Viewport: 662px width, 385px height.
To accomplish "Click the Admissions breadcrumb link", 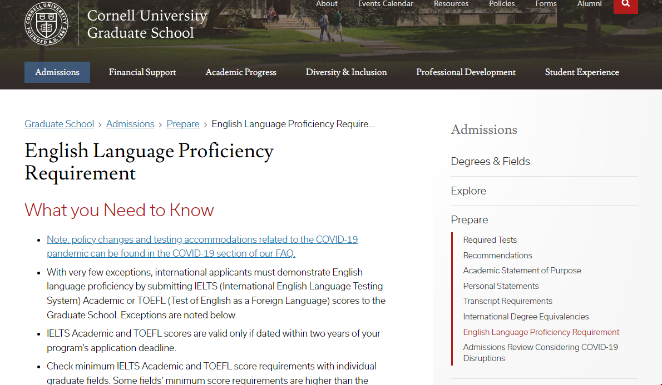I will [130, 124].
